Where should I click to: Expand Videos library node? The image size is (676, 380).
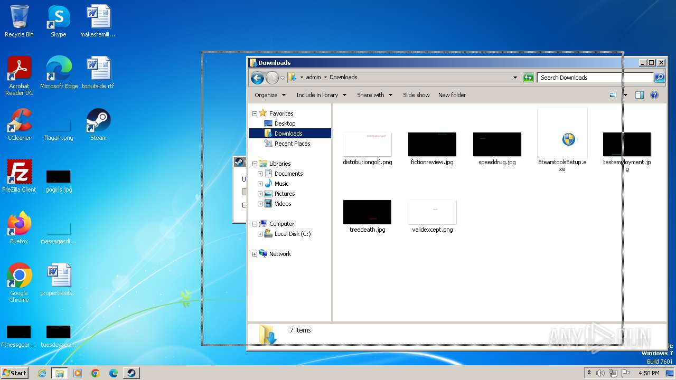click(x=260, y=204)
